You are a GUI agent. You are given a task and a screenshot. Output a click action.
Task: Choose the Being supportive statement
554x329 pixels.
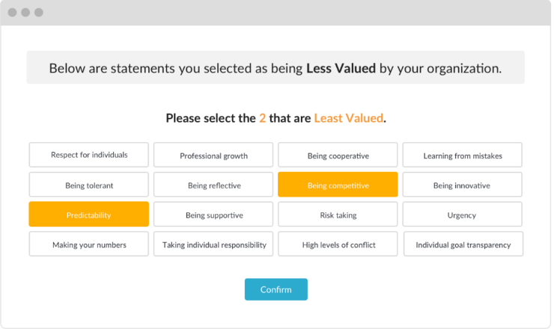point(213,214)
